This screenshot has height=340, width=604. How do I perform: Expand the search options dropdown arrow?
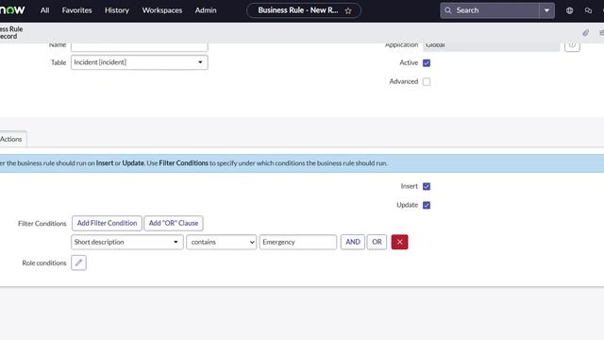pyautogui.click(x=546, y=10)
